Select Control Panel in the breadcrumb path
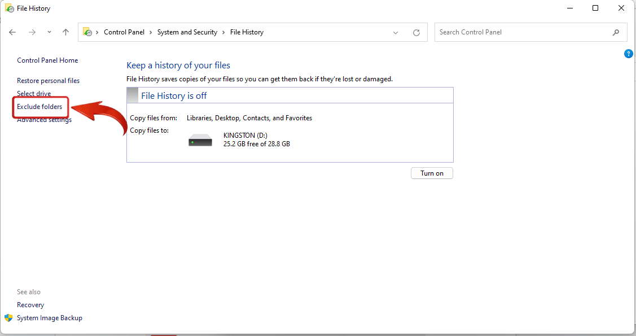Screen dimensions: 636x336 coord(124,32)
